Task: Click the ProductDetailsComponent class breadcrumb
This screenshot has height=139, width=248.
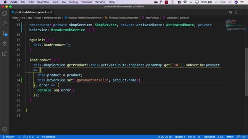Action: (123, 18)
